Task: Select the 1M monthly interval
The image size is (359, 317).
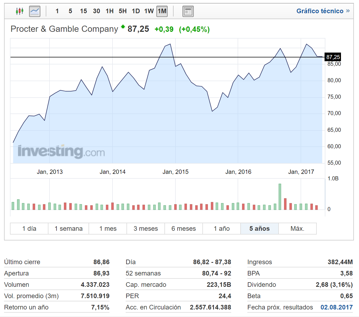Action: [x=162, y=11]
